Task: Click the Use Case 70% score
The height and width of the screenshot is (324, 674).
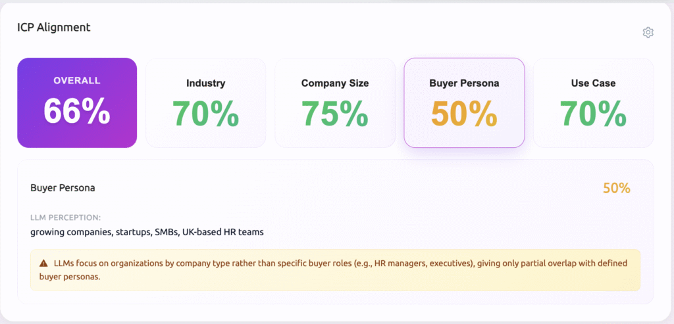Action: pyautogui.click(x=593, y=113)
